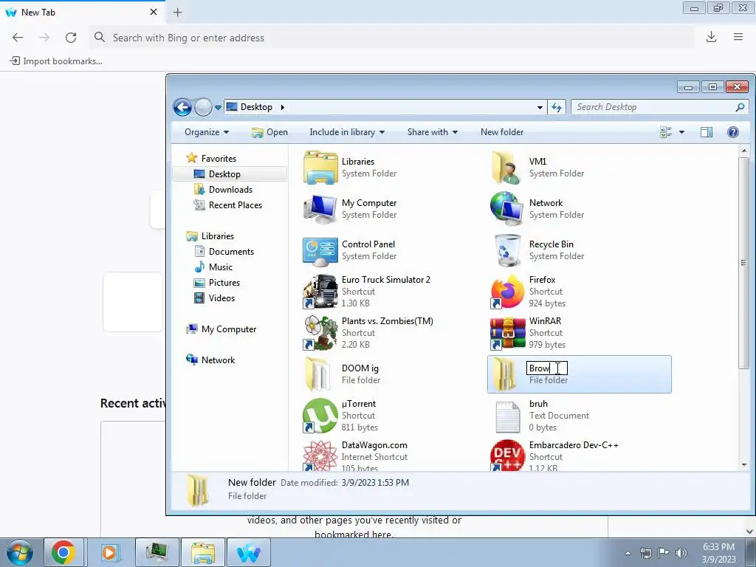This screenshot has width=756, height=567.
Task: Select the Network globe icon in file list
Action: pos(506,209)
